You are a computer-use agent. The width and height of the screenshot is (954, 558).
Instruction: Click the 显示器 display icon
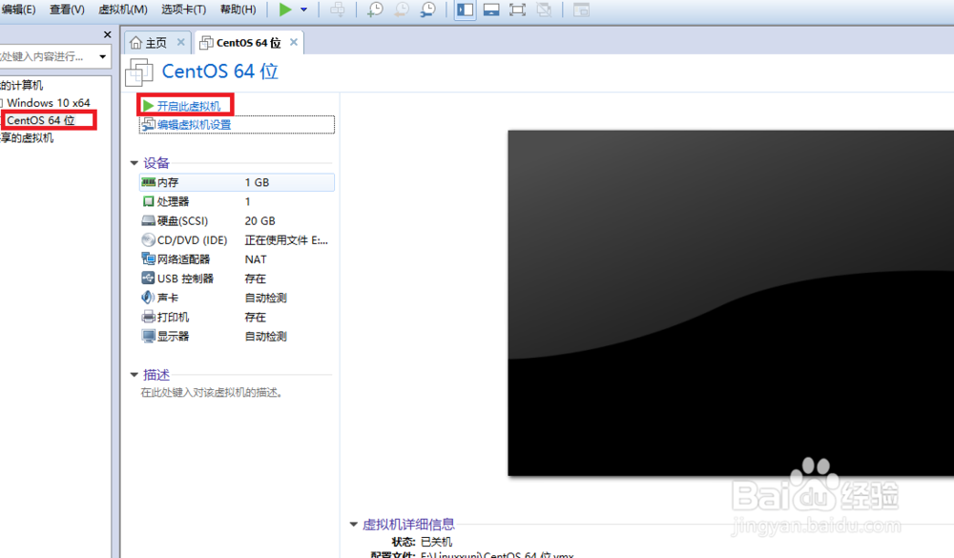tap(148, 336)
